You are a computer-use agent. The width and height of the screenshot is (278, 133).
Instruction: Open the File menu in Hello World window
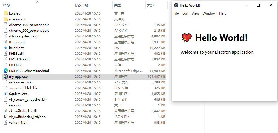176,13
